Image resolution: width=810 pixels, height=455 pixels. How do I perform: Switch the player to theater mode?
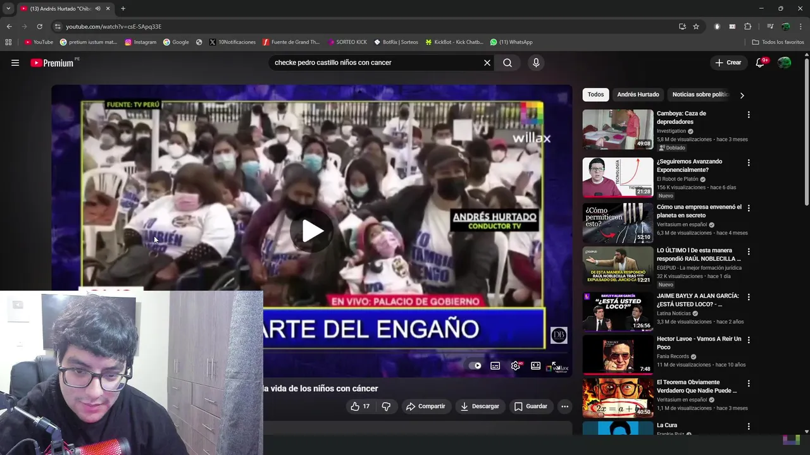coord(535,365)
